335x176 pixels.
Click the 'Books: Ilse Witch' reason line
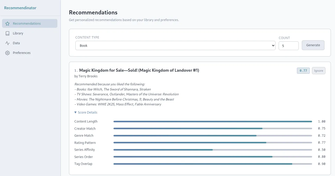coord(113,89)
